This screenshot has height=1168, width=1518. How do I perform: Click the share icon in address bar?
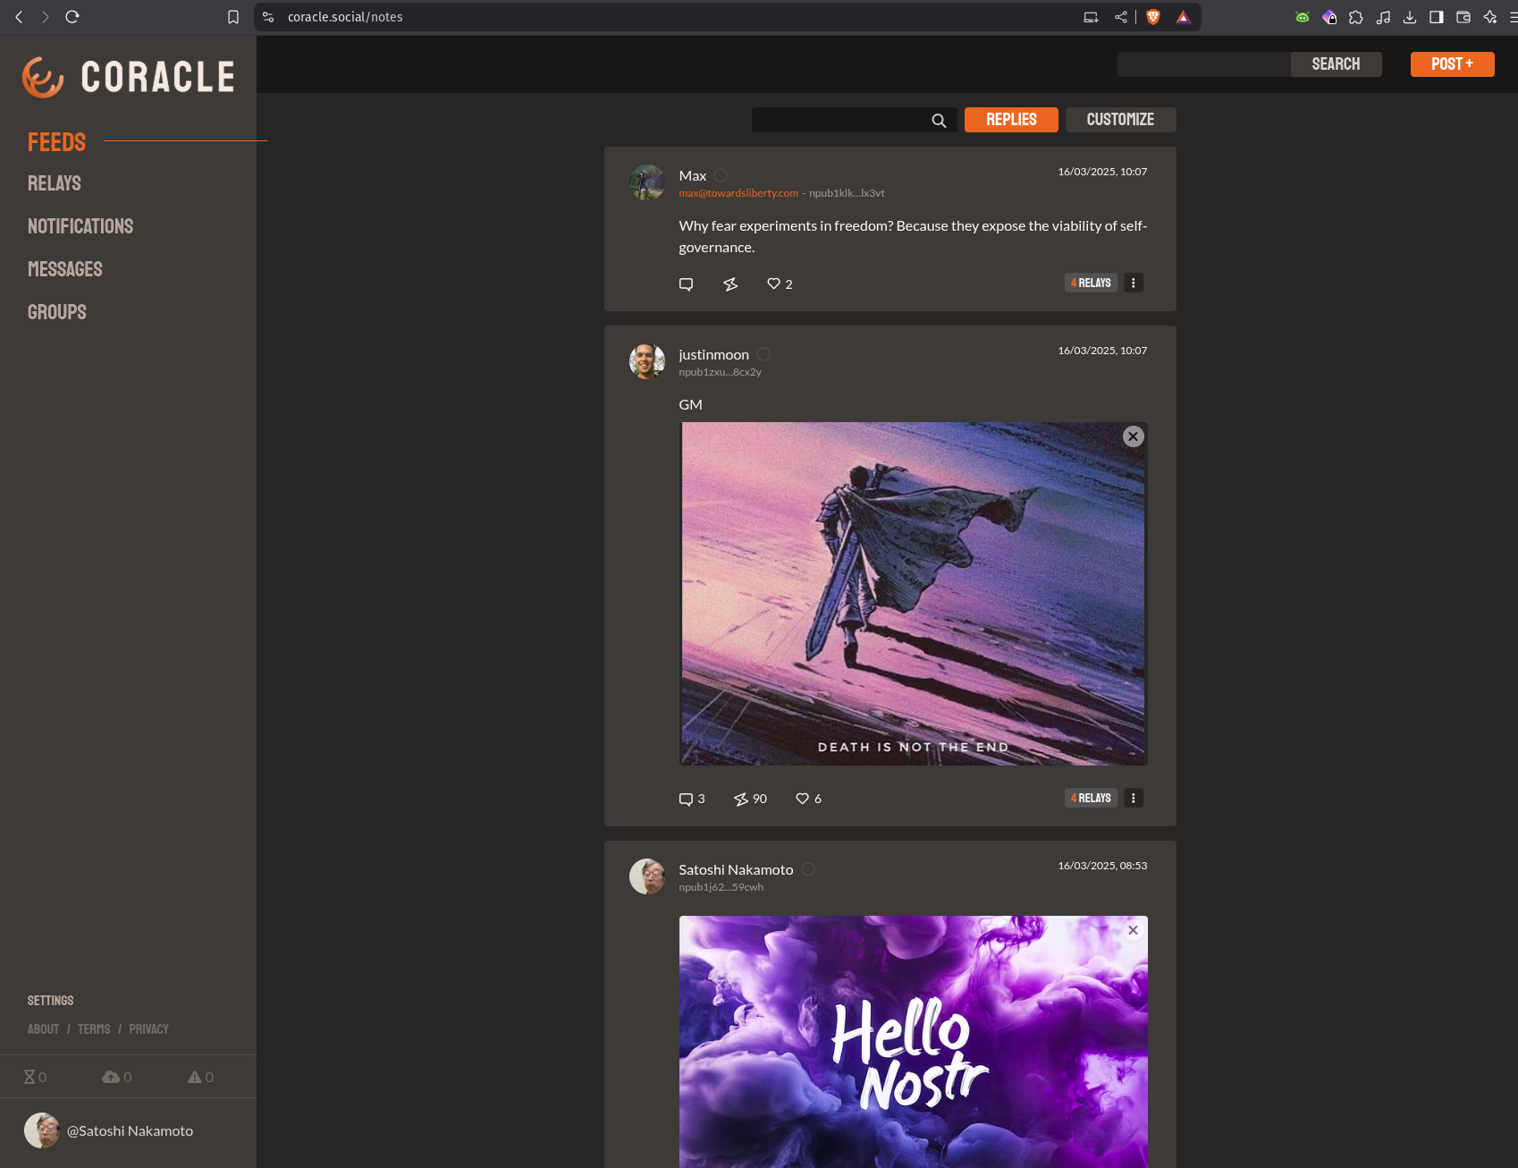point(1121,17)
